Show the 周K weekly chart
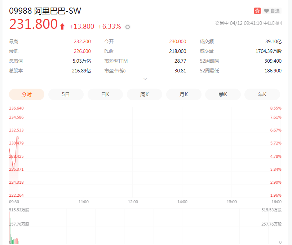Viewport: 292px width, 245px height. coord(145,94)
